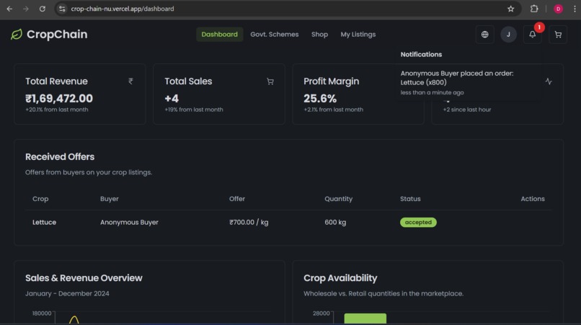
Task: Click the activity pulse icon in last card
Action: coord(549,81)
